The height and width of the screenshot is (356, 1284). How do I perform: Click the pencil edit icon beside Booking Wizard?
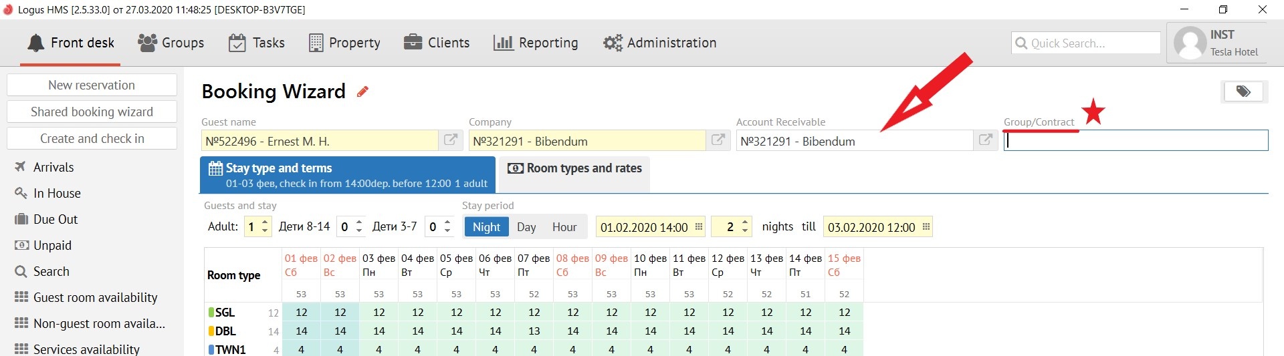pyautogui.click(x=362, y=92)
